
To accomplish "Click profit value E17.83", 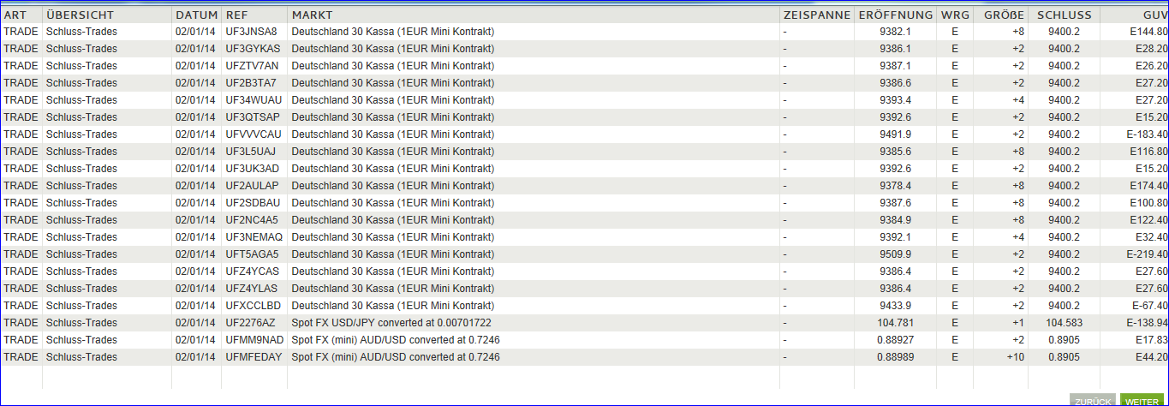I will 1152,340.
